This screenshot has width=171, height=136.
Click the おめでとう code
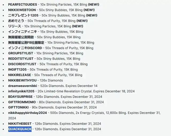16,21
